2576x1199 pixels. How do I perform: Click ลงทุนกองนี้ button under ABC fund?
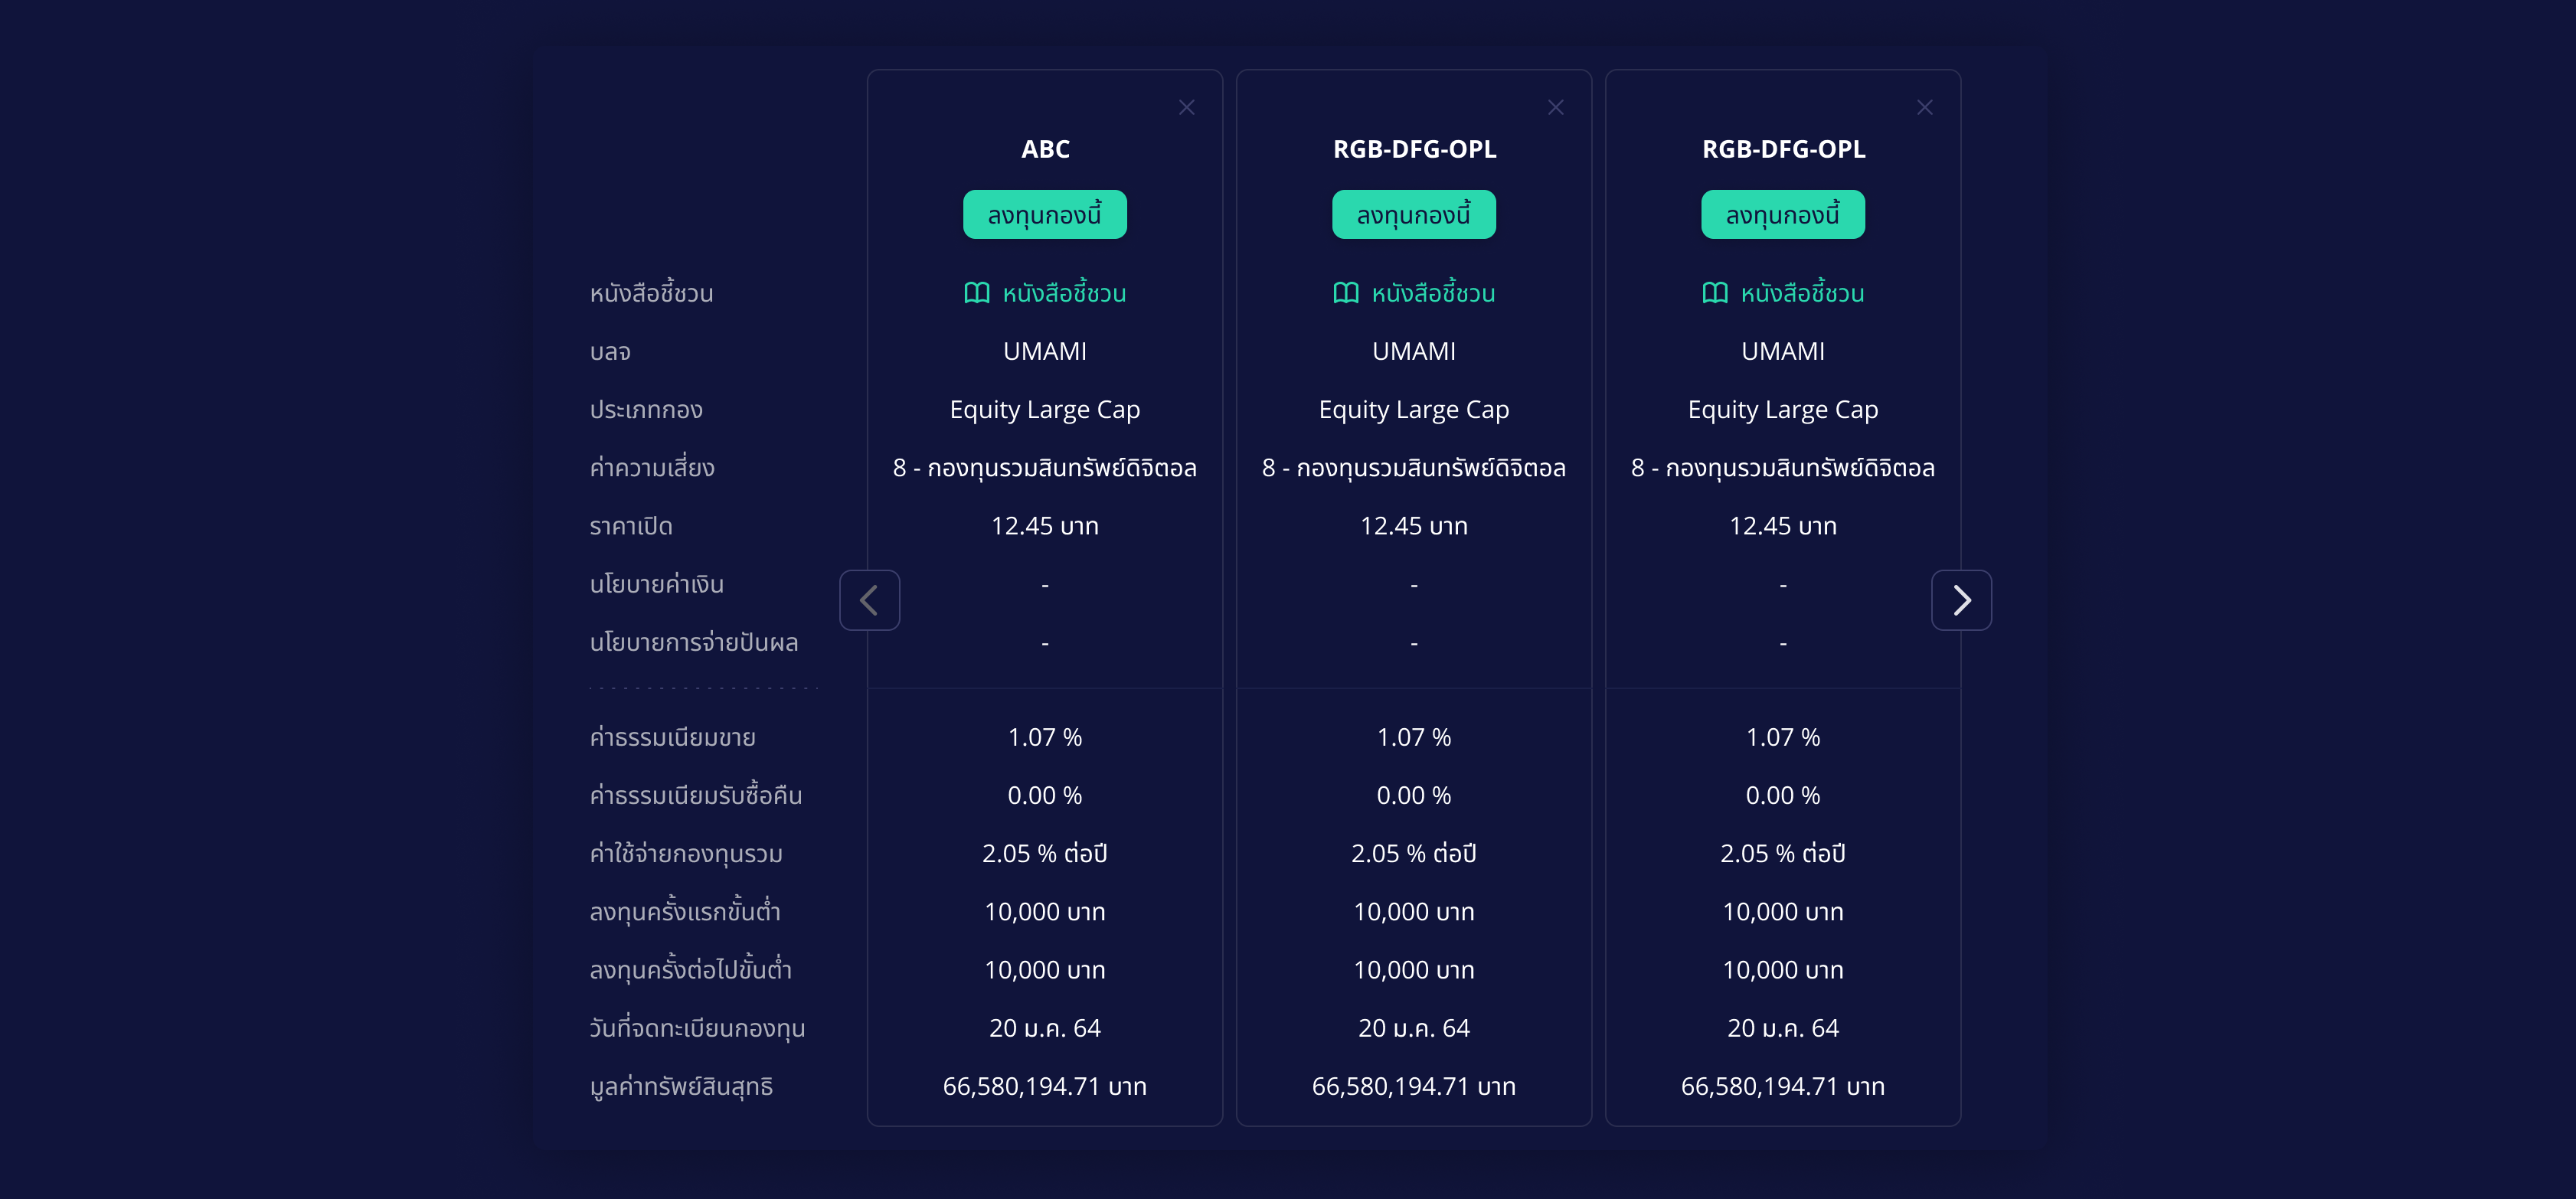click(1045, 213)
